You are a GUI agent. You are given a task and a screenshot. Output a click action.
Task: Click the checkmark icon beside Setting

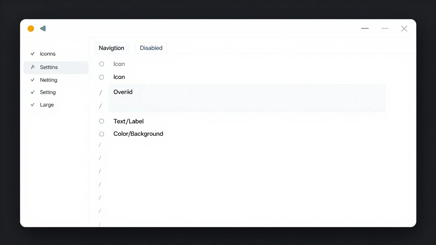(x=32, y=92)
